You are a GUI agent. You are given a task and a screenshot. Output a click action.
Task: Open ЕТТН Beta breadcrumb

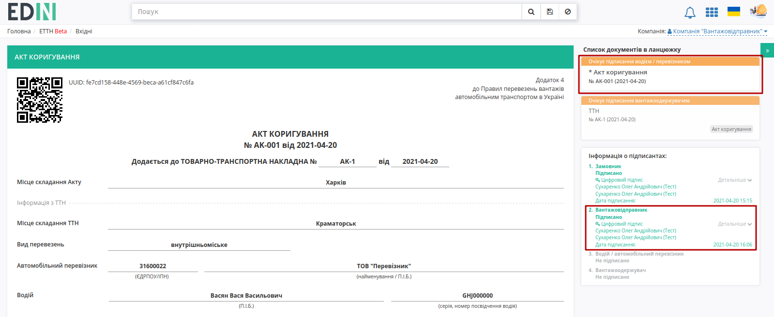[x=53, y=31]
